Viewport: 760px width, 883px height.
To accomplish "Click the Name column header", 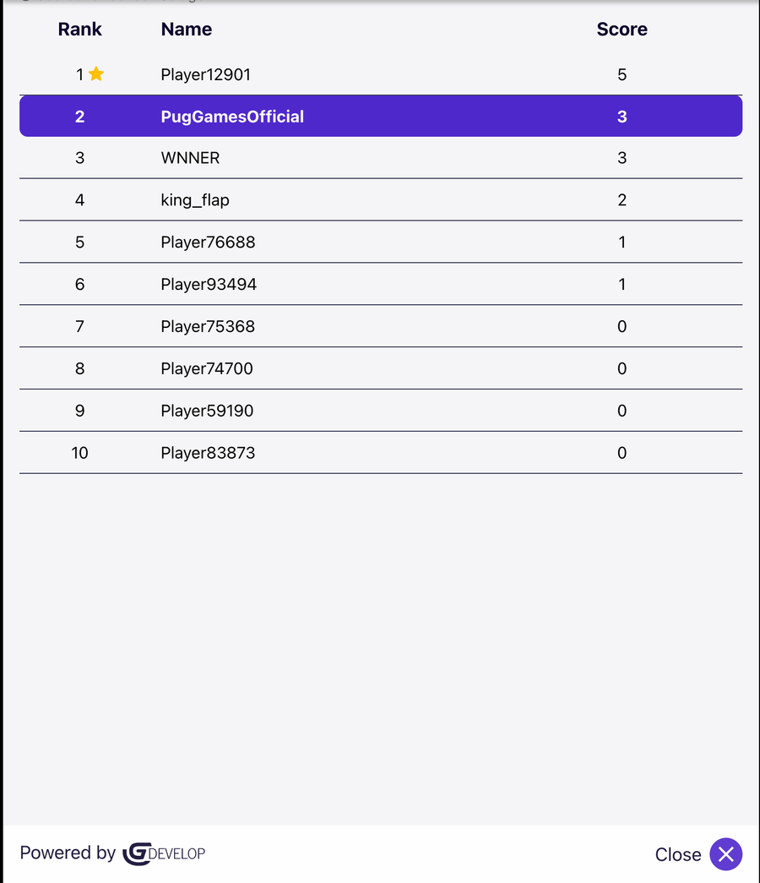I will coord(186,30).
